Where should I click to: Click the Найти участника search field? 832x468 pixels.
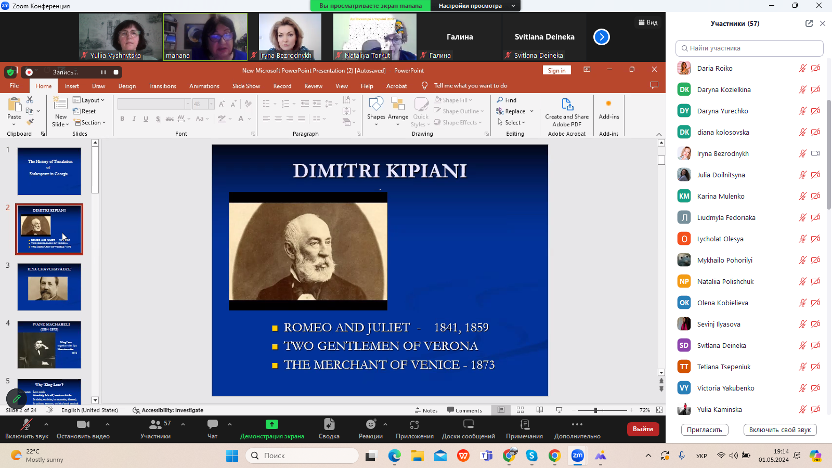point(749,48)
